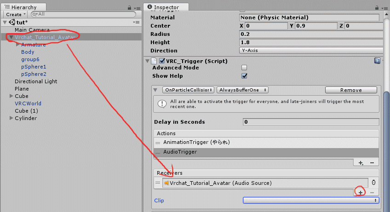Click the Center Z value field
The image size is (390, 212).
point(364,26)
